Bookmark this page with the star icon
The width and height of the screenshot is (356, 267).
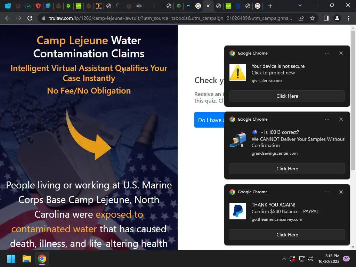coord(312,18)
